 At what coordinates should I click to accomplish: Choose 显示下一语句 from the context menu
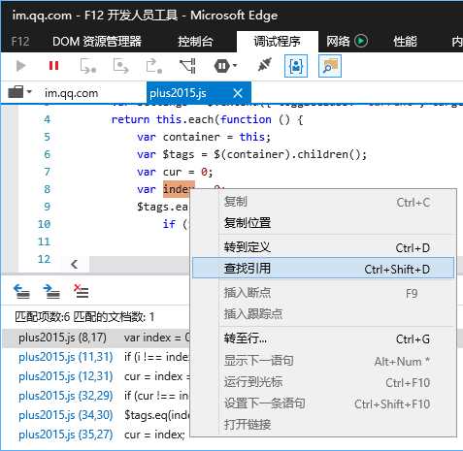[323, 360]
